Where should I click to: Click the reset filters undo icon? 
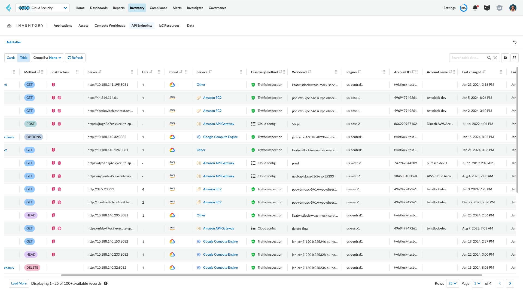[x=515, y=42]
